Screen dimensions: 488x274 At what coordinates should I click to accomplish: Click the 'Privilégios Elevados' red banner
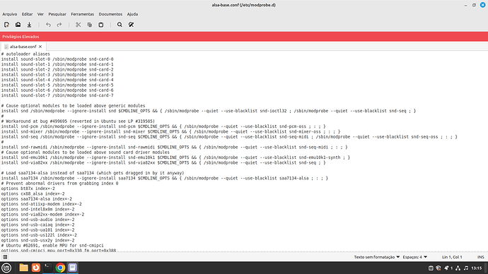(x=244, y=37)
